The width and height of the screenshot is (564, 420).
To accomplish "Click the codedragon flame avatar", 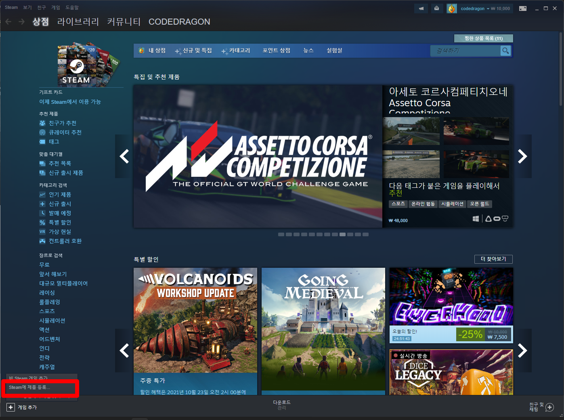I will 451,8.
